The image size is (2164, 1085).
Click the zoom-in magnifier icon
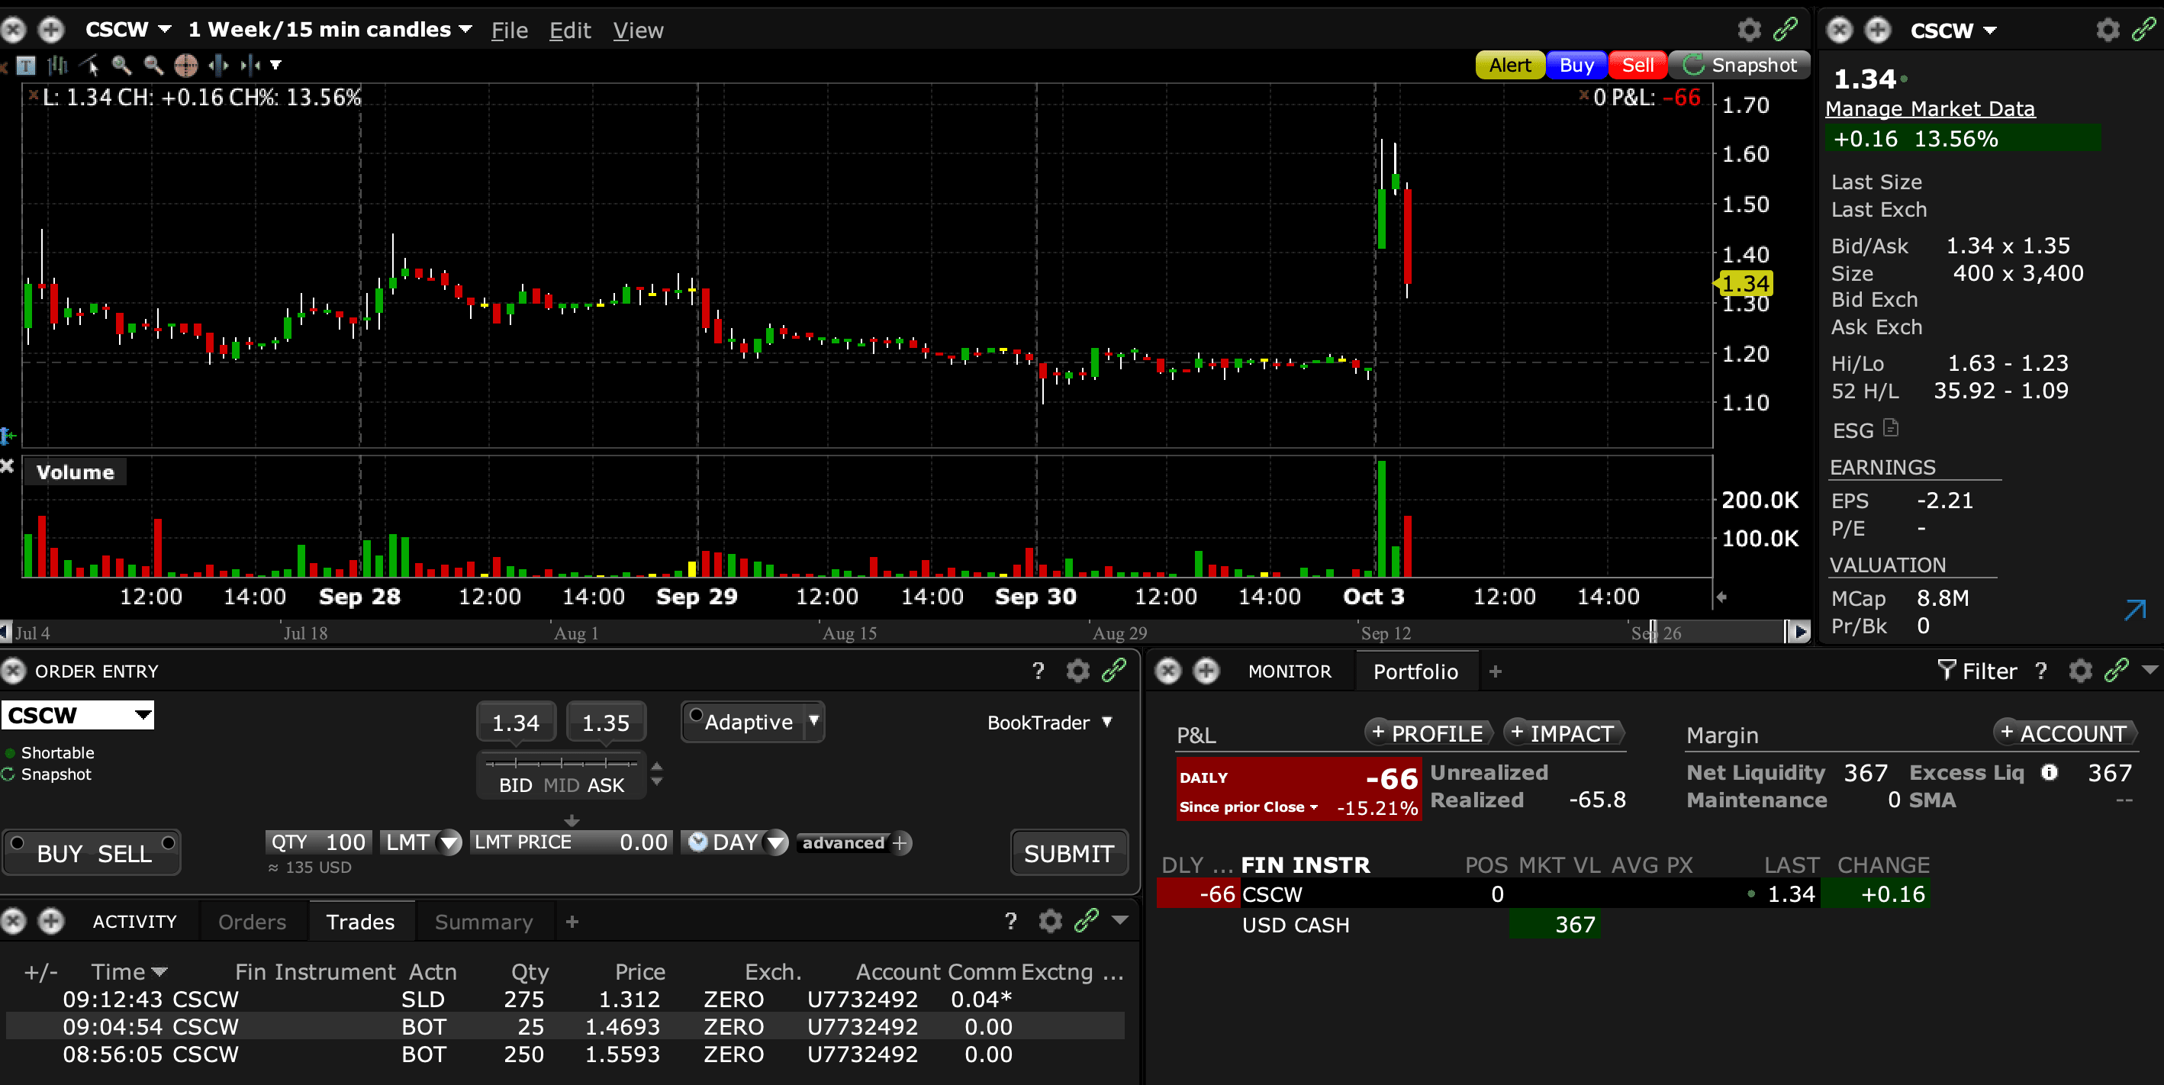(122, 66)
